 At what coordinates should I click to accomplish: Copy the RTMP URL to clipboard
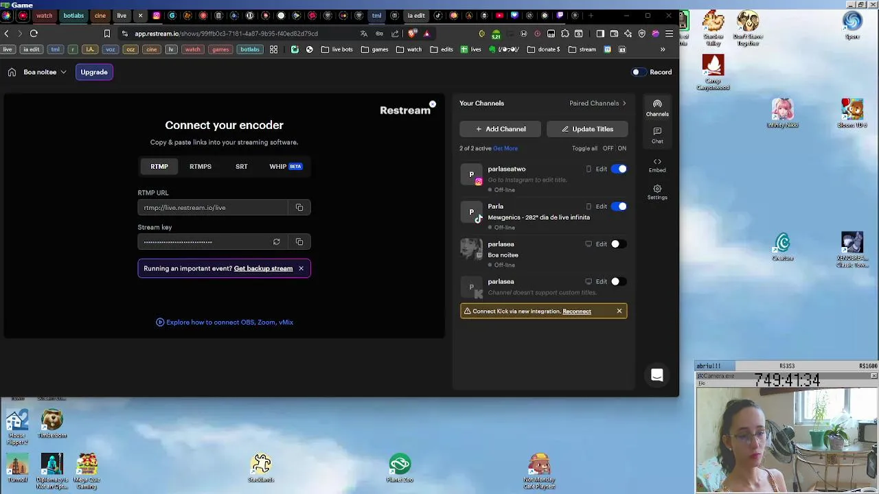click(x=299, y=207)
